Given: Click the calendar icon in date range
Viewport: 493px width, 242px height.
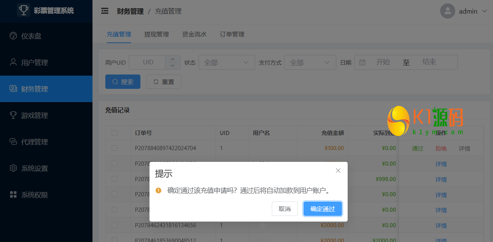Looking at the screenshot, I should (x=362, y=62).
